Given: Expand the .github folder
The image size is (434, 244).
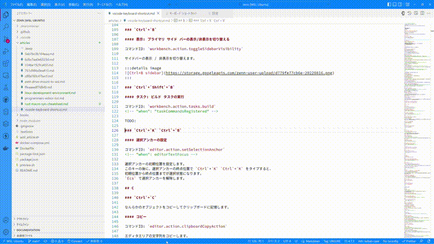Looking at the screenshot, I should tap(58, 32).
